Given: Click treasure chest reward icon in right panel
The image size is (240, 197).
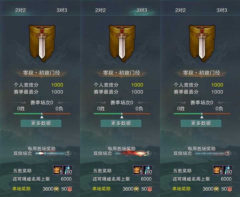Looking at the screenshot, I should pyautogui.click(x=218, y=170).
